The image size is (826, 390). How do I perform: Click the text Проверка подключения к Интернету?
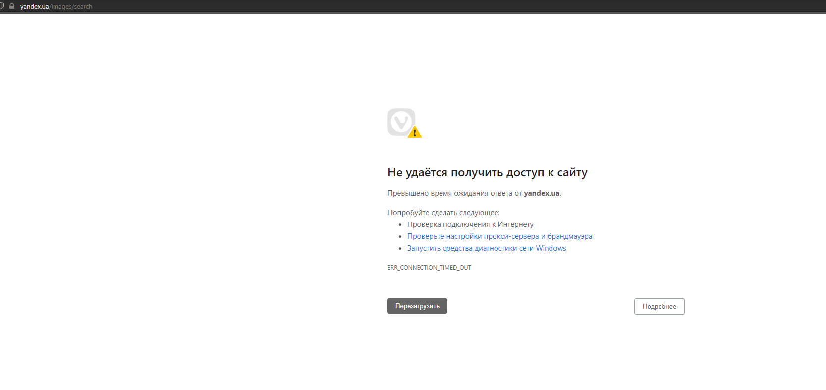click(470, 224)
